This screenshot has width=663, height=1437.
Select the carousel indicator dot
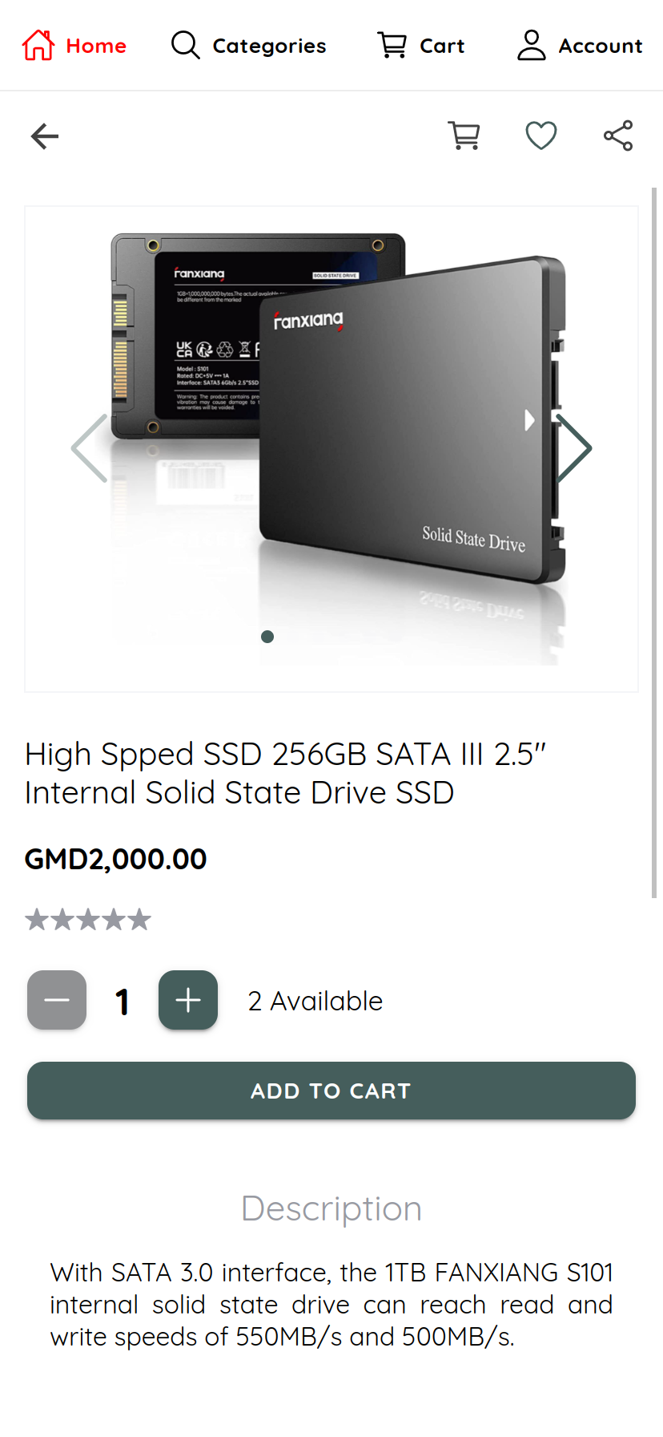267,637
